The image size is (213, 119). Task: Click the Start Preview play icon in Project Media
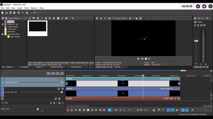[x=54, y=18]
